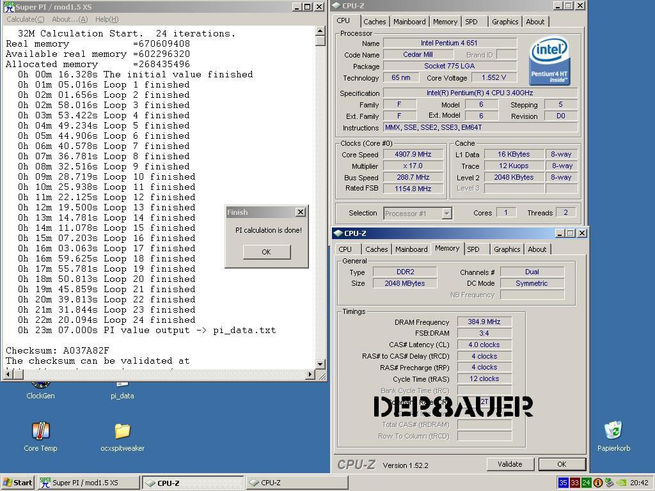Select Caches tab in lower CPU-Z window
The height and width of the screenshot is (491, 655).
point(376,249)
